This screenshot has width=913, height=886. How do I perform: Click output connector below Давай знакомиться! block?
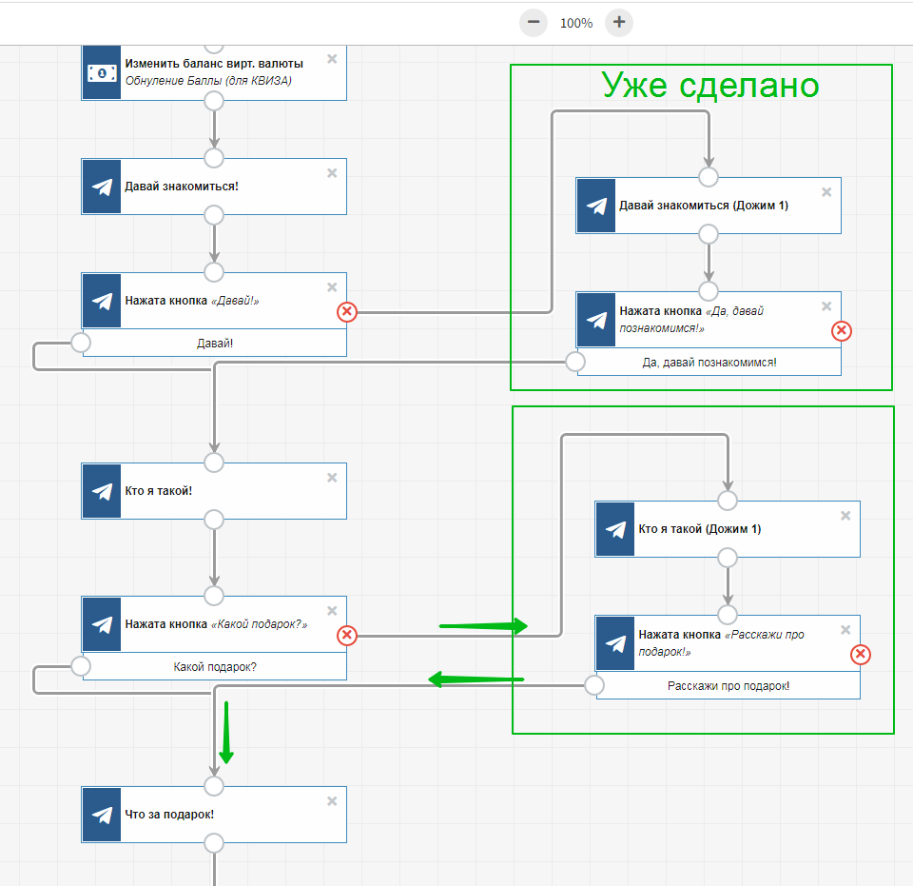point(214,215)
